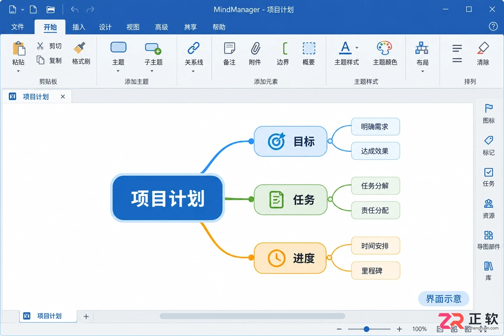This screenshot has width=504, height=336.
Task: Collapse the 目标 branch subtopics
Action: pos(330,141)
